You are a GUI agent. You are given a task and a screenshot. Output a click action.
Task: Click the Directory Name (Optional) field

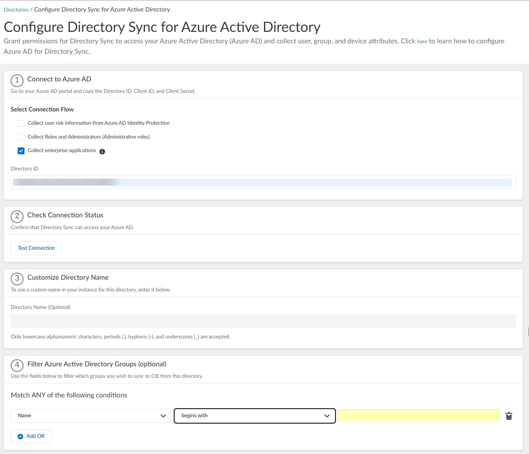[x=263, y=321]
